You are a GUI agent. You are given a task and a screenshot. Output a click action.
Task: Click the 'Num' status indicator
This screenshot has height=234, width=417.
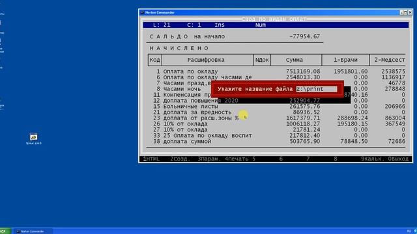coord(261,25)
